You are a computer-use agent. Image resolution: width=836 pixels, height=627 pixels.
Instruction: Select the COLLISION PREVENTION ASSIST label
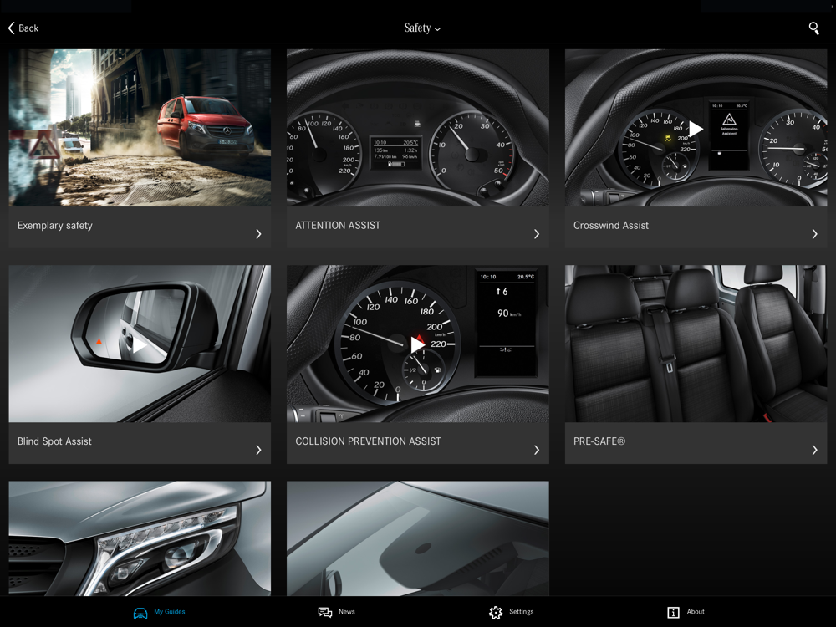pyautogui.click(x=369, y=441)
